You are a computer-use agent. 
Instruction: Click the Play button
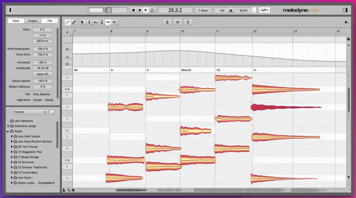click(x=146, y=10)
